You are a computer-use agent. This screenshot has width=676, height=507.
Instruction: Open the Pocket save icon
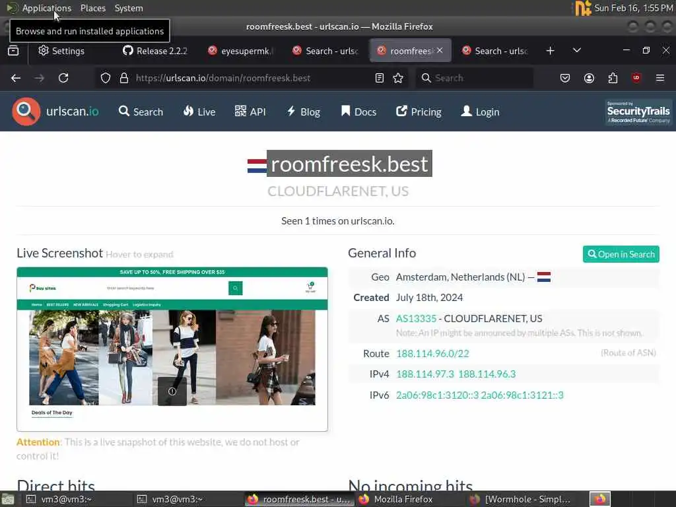pyautogui.click(x=565, y=78)
